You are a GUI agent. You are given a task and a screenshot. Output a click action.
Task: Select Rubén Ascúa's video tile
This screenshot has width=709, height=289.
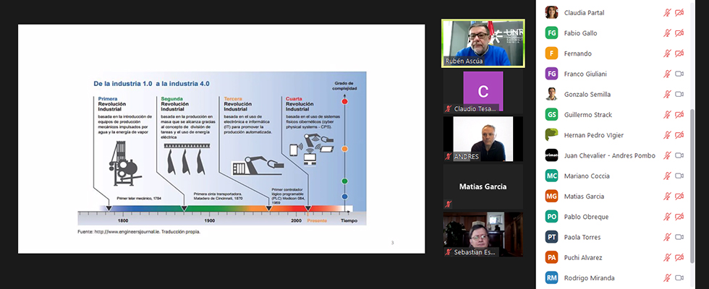pos(483,43)
